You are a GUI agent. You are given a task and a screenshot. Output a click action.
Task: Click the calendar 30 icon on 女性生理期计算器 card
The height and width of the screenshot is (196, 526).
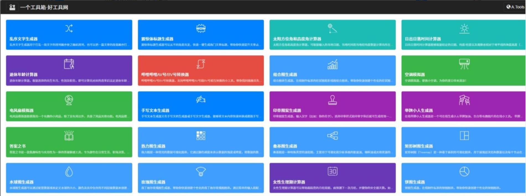click(332, 171)
